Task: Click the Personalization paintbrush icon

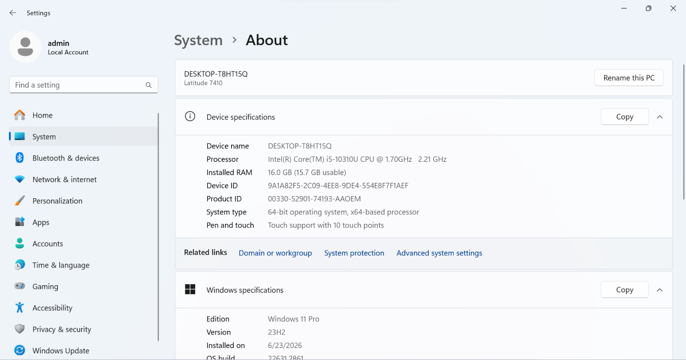Action: [x=20, y=201]
